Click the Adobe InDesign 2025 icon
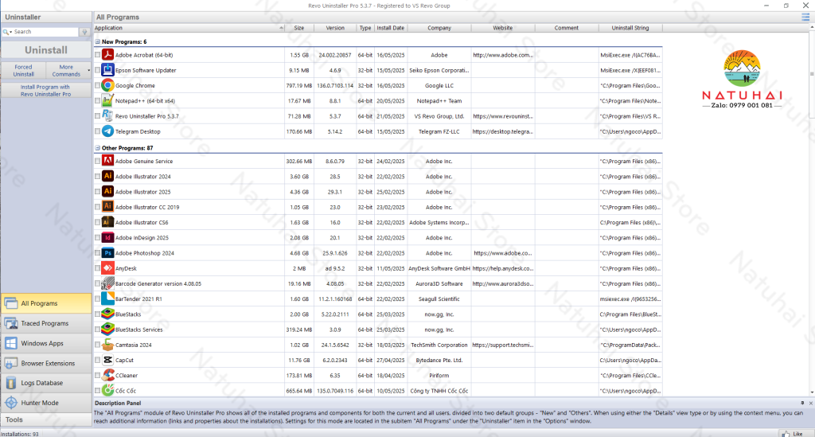The height and width of the screenshot is (437, 815). coord(107,237)
